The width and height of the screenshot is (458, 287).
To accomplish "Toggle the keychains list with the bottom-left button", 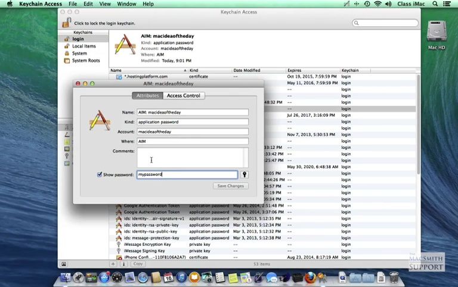I will tap(64, 264).
